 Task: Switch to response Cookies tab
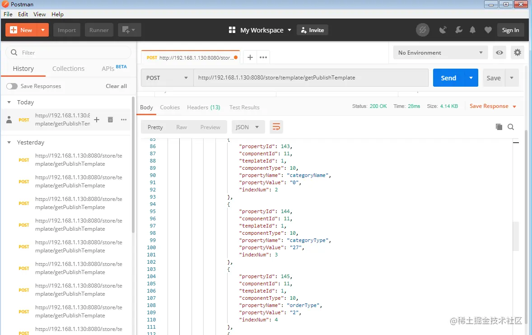[170, 107]
